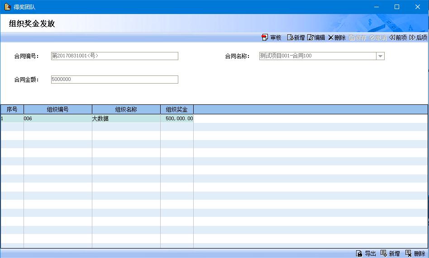Click the 组织名称 column header
Screen dimensions: 429x258
[x=126, y=109]
